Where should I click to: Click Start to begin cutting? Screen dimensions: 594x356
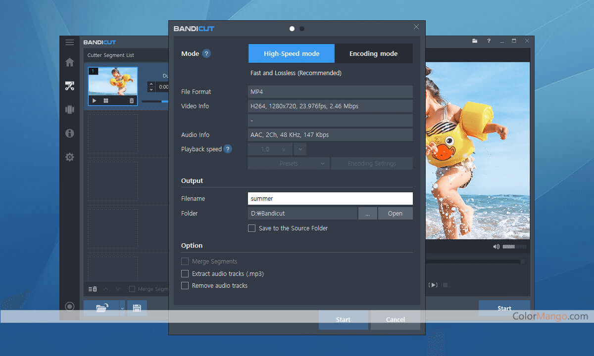tap(343, 319)
